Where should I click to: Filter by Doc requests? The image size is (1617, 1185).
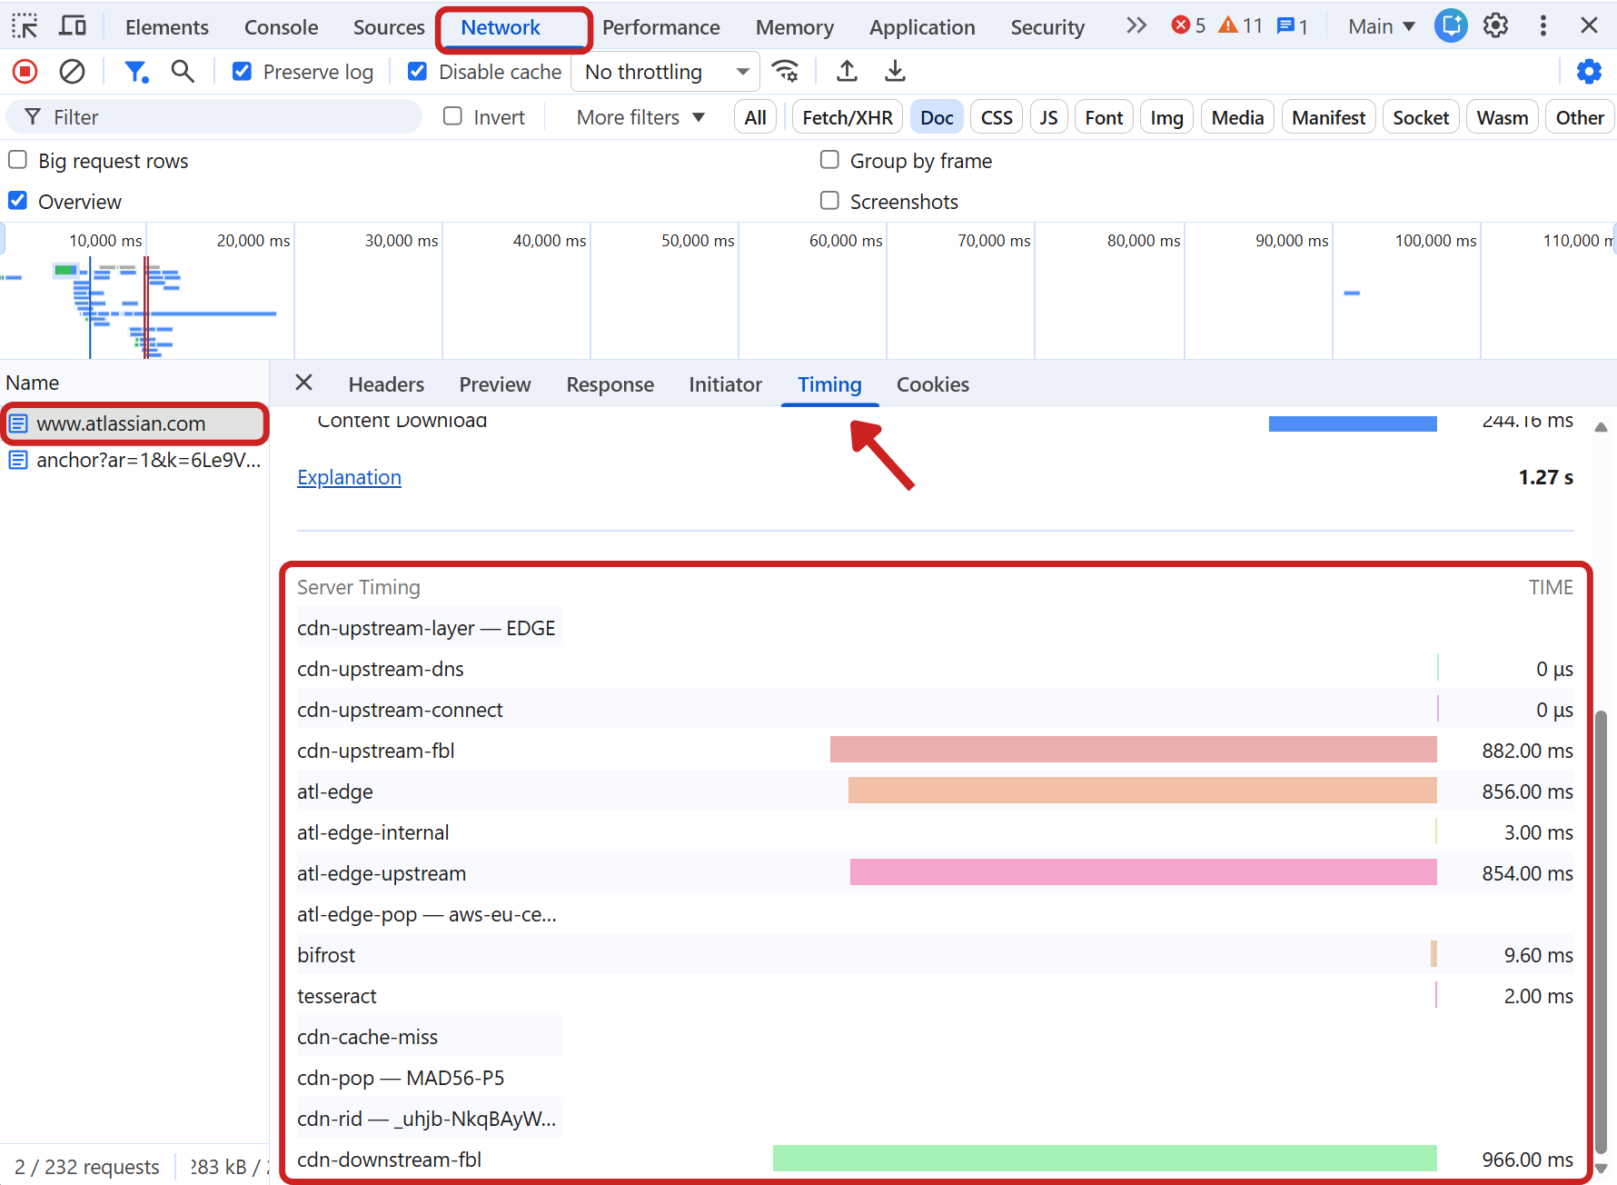937,117
